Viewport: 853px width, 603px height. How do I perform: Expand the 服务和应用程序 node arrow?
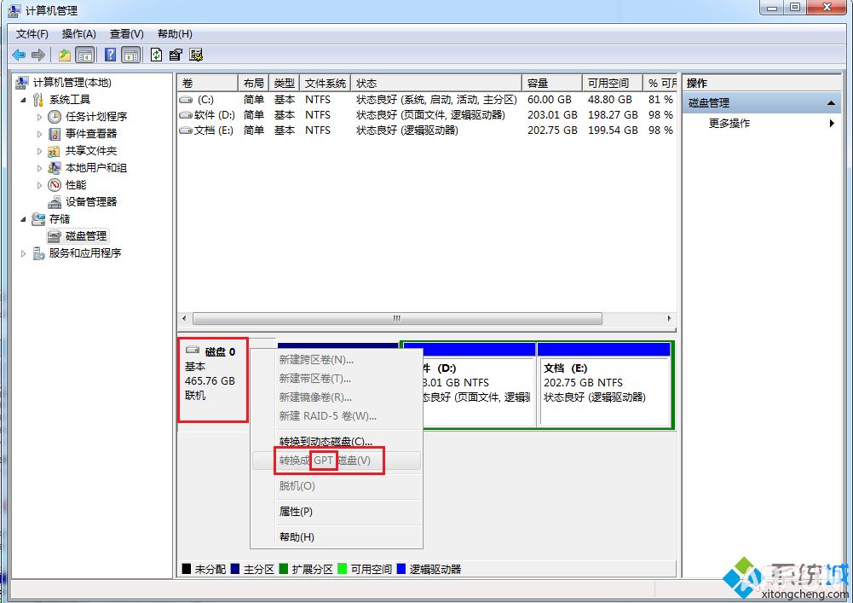coord(23,253)
